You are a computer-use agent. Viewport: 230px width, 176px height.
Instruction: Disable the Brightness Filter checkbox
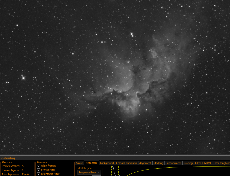39,174
